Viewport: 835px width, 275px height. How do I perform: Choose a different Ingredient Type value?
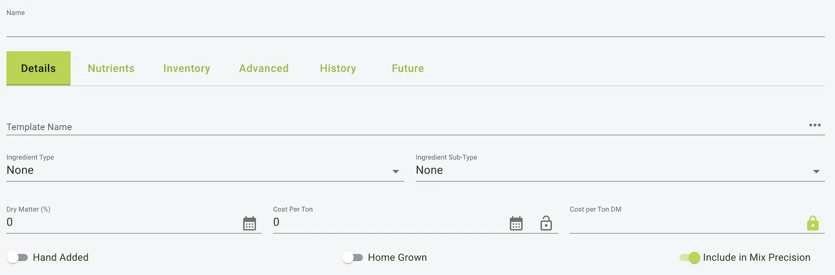[395, 171]
